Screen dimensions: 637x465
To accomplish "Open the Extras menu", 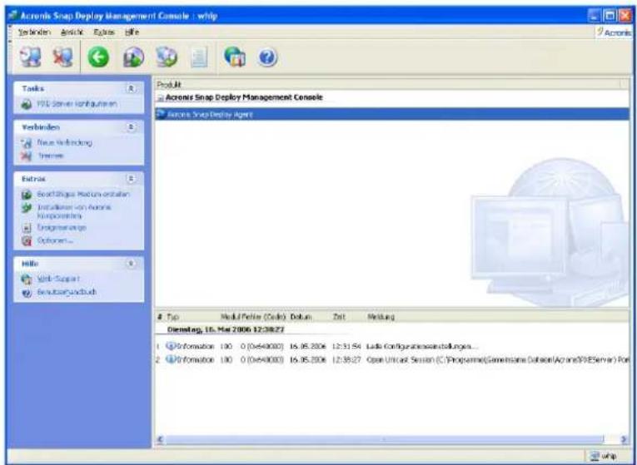I will click(x=104, y=32).
